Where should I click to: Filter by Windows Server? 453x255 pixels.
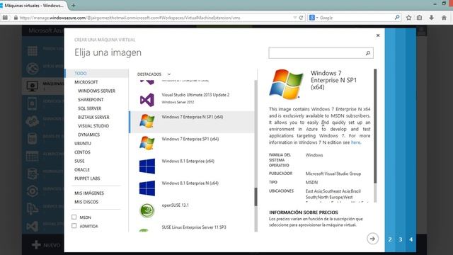pos(96,91)
